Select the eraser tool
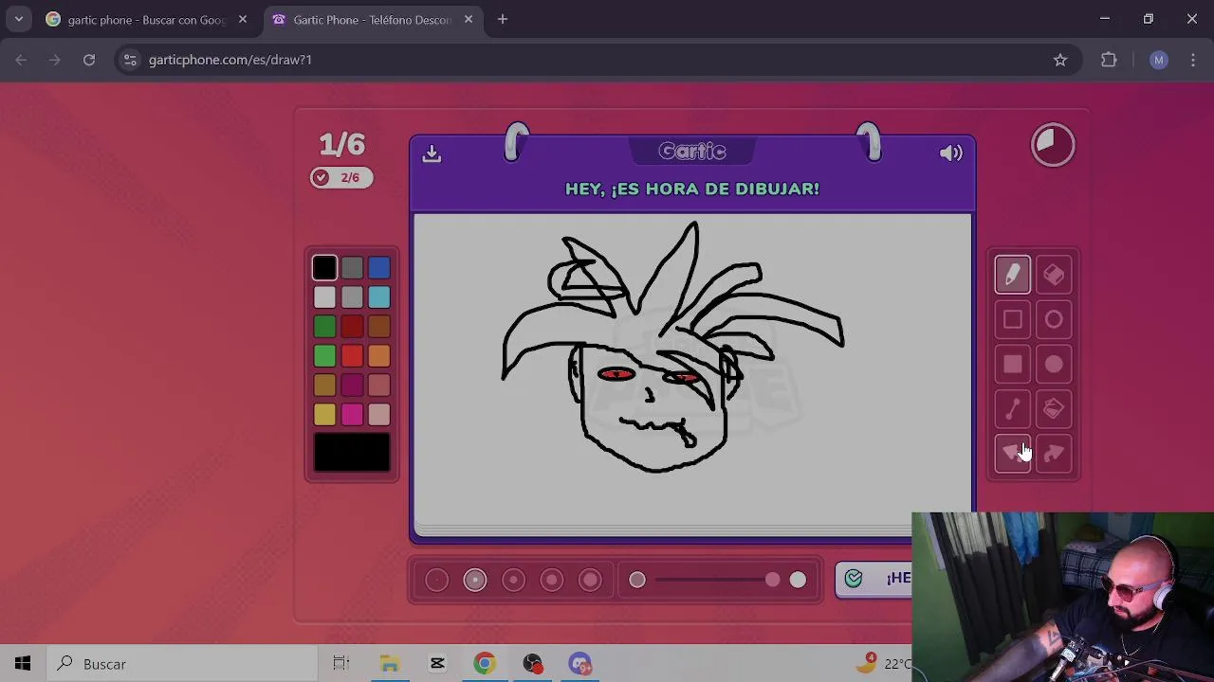Image resolution: width=1214 pixels, height=682 pixels. pos(1054,275)
